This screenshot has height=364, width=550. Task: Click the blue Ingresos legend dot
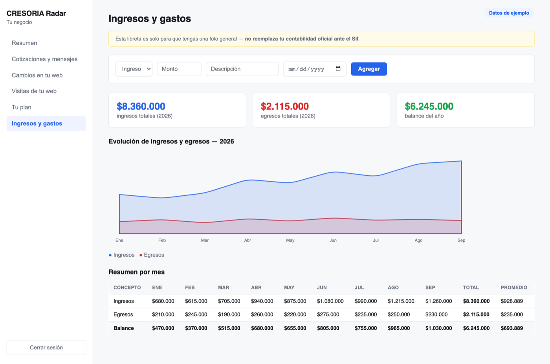(x=110, y=255)
